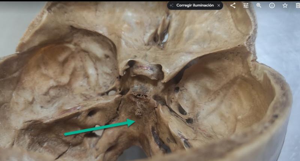Dismiss the Corregir iluminación suggestion chip

[219, 6]
